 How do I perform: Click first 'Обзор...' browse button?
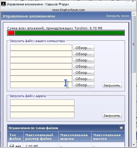point(83,48)
